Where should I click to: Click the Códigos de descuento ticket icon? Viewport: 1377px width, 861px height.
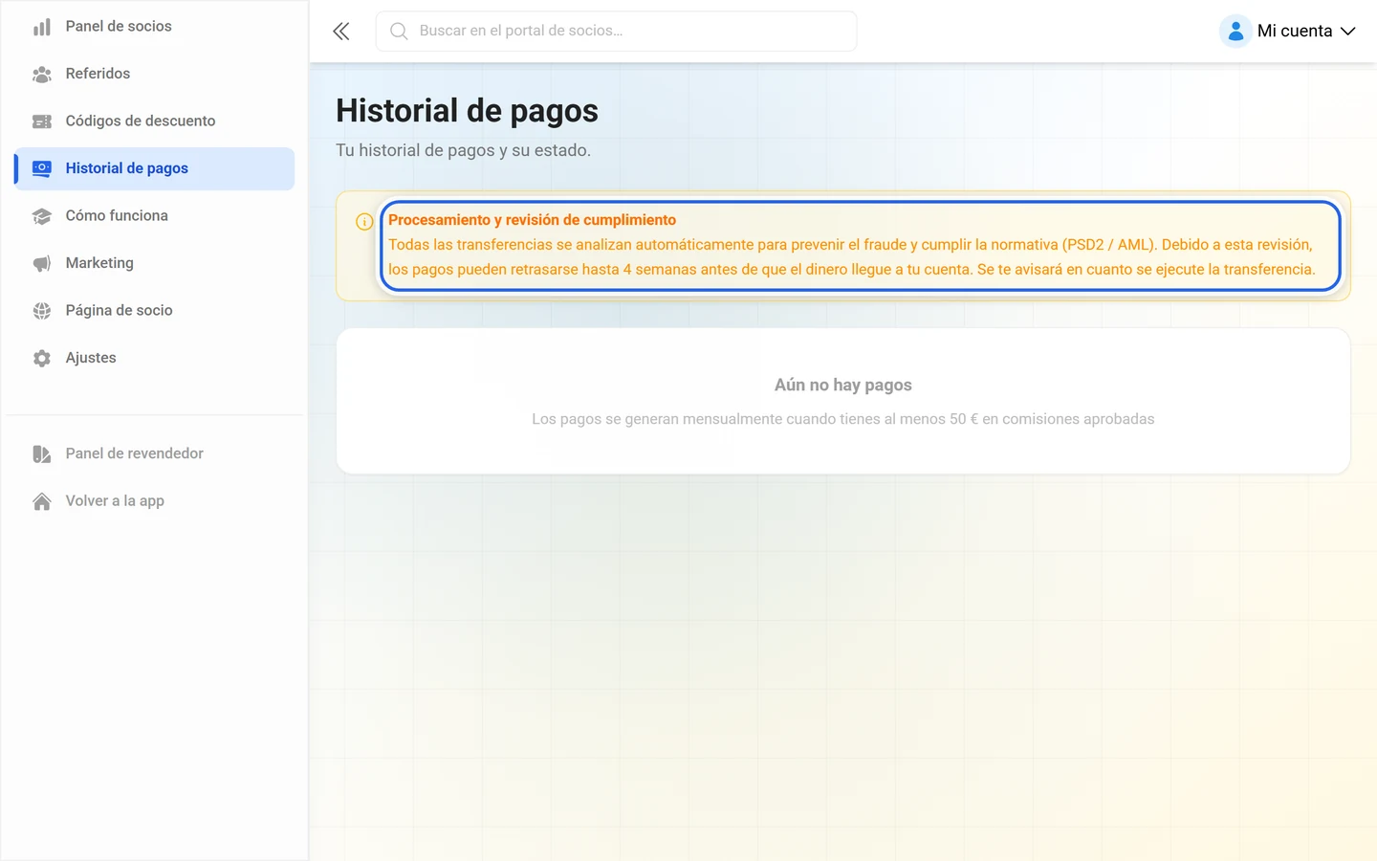point(42,121)
